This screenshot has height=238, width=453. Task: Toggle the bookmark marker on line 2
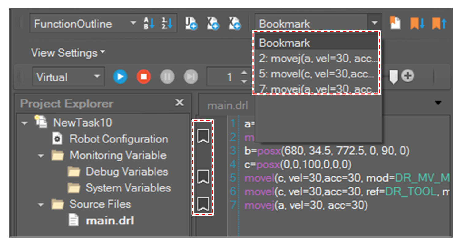tap(203, 136)
